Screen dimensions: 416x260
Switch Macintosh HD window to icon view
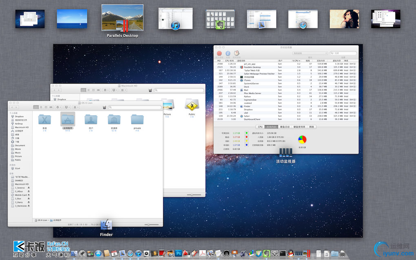coord(83,90)
